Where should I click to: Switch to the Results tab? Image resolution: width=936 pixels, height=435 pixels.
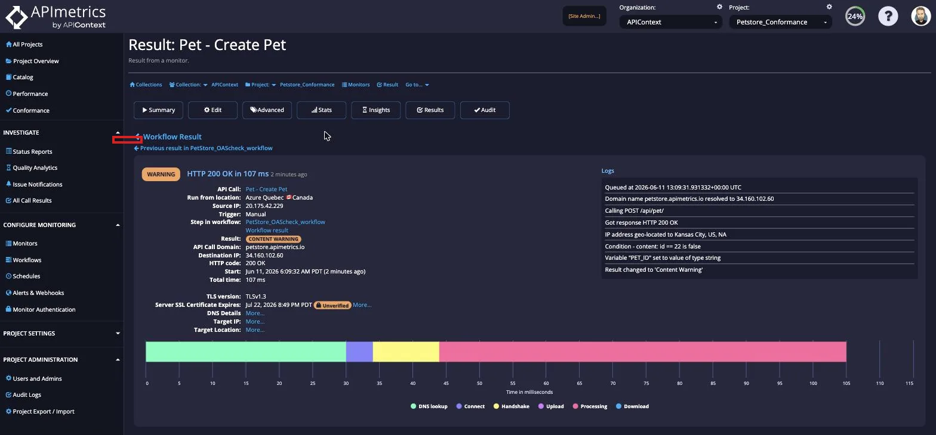coord(430,110)
